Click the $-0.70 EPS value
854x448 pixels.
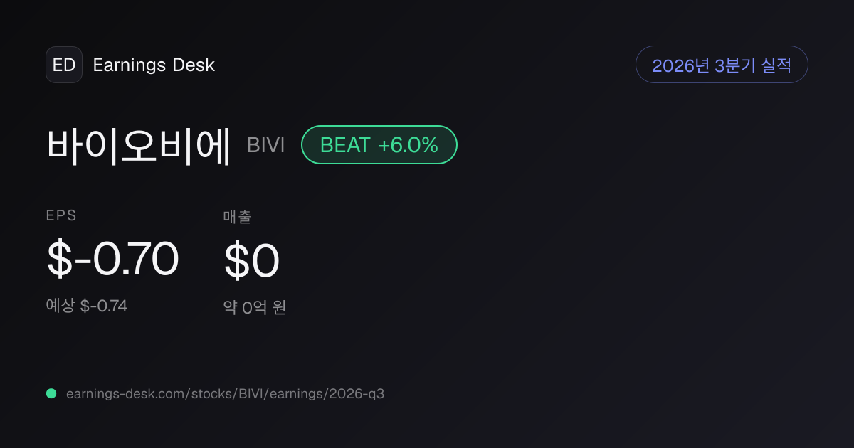coord(112,260)
